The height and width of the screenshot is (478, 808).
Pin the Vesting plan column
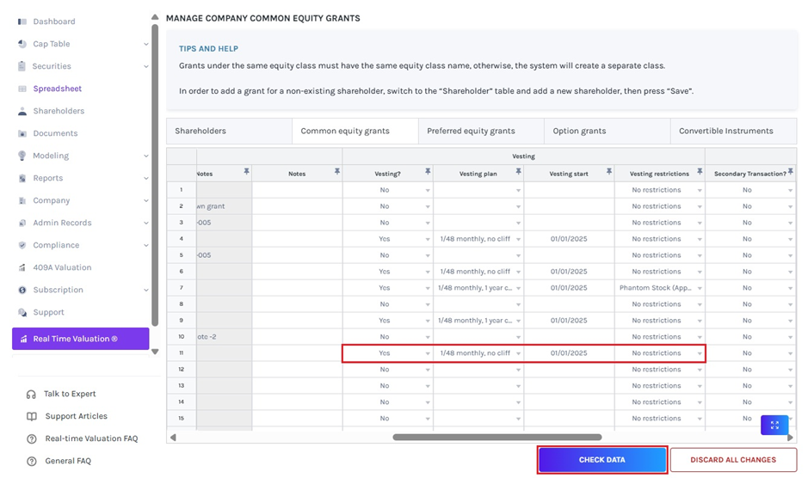point(518,173)
